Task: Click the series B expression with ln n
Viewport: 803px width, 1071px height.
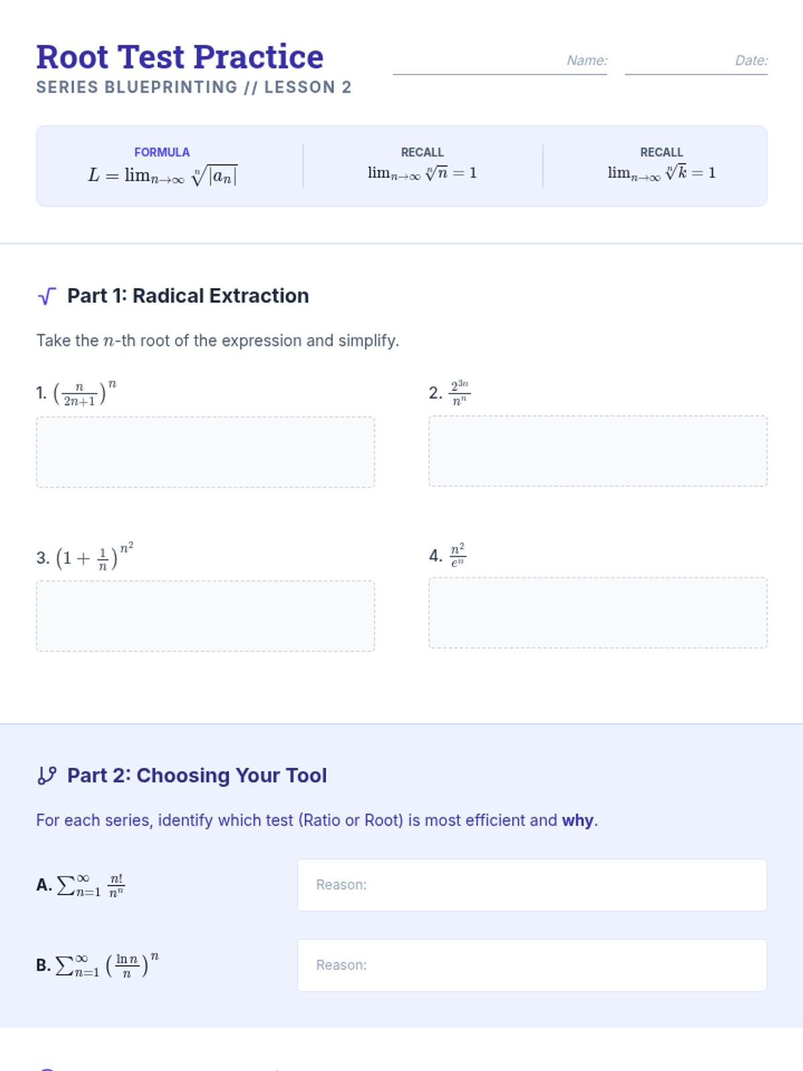Action: pyautogui.click(x=107, y=965)
